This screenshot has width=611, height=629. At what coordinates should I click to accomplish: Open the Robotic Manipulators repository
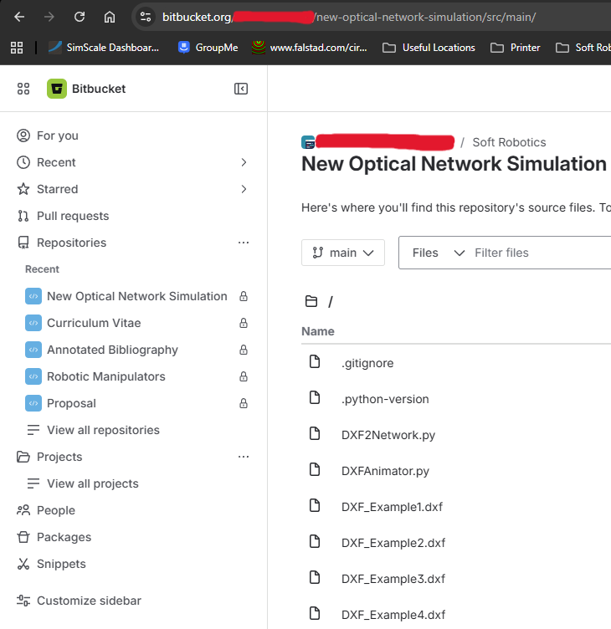106,376
